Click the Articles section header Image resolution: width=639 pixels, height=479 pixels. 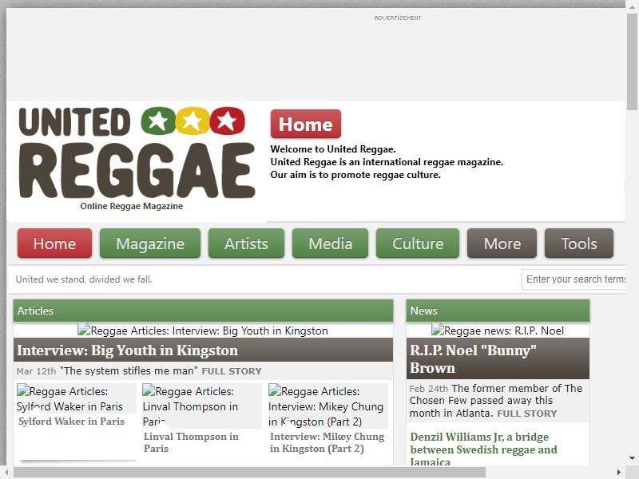204,311
